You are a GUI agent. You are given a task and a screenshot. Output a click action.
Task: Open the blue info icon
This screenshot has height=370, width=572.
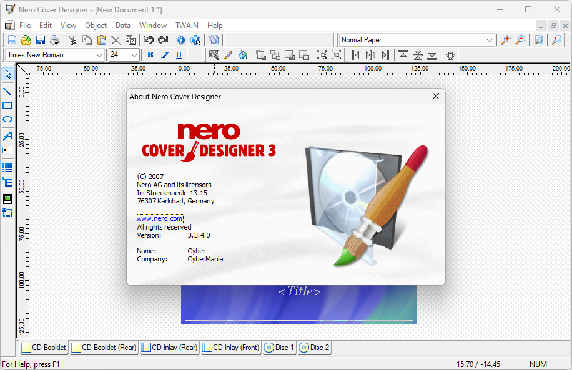pos(180,40)
